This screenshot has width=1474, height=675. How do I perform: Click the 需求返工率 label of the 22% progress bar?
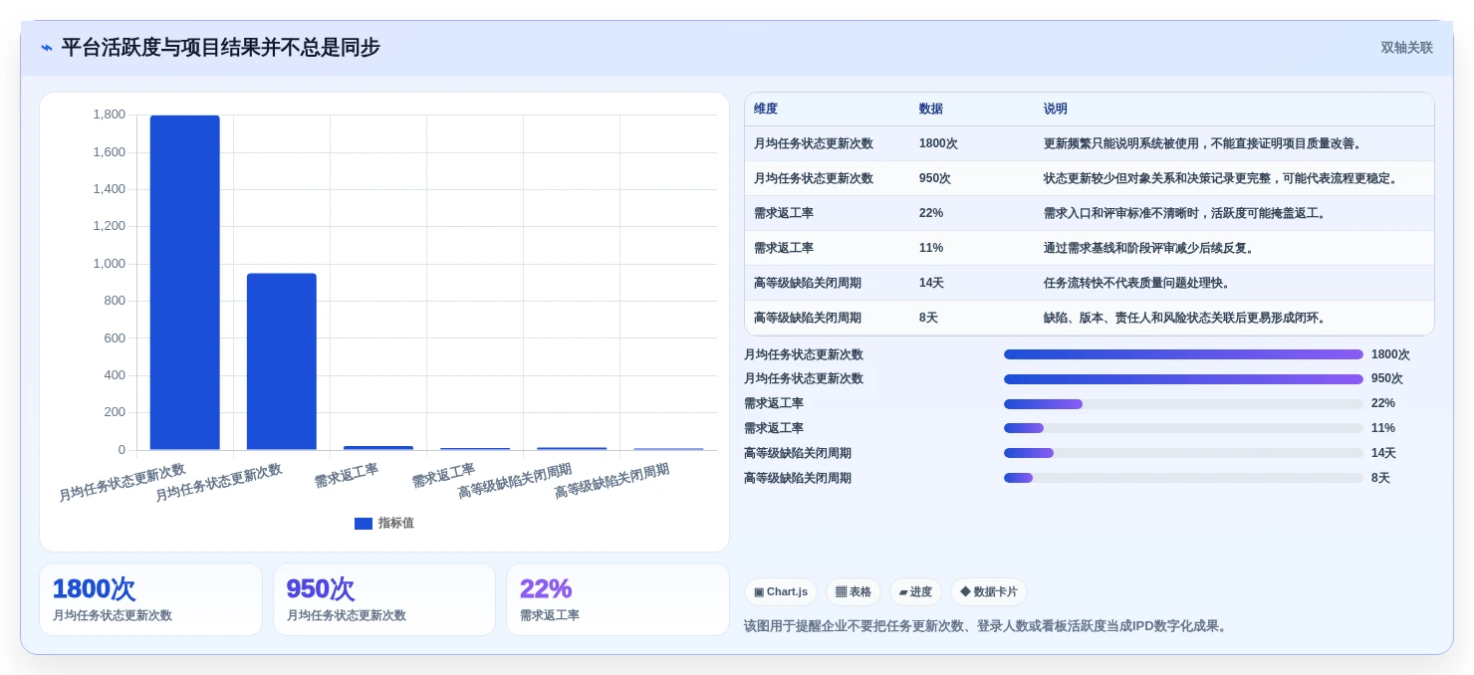pos(774,403)
